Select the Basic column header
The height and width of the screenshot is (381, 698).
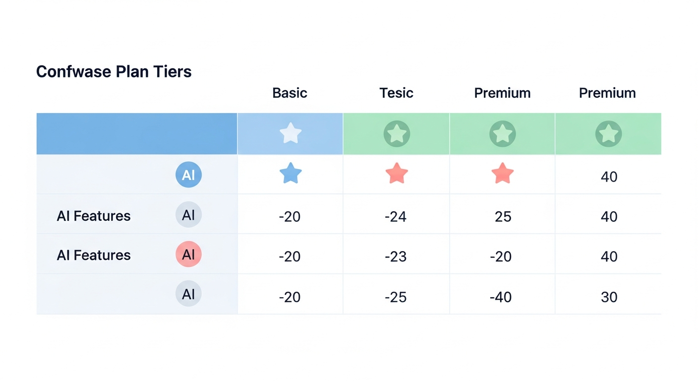pyautogui.click(x=290, y=93)
